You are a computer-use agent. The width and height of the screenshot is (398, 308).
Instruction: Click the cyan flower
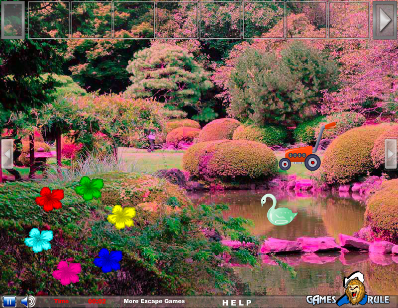pos(39,240)
